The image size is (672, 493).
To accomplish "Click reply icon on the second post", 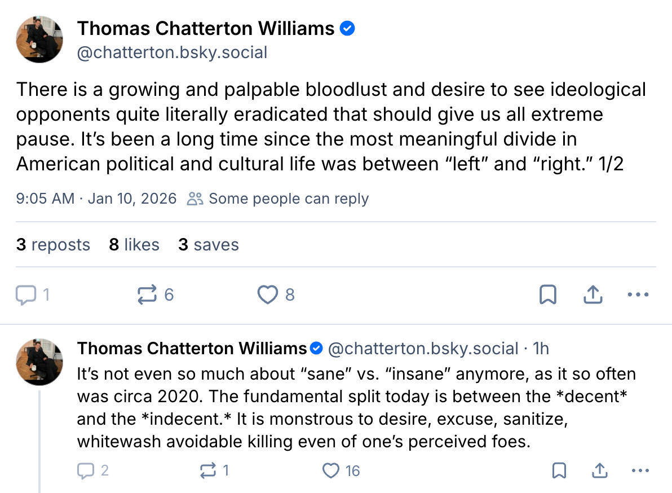I will pyautogui.click(x=85, y=470).
